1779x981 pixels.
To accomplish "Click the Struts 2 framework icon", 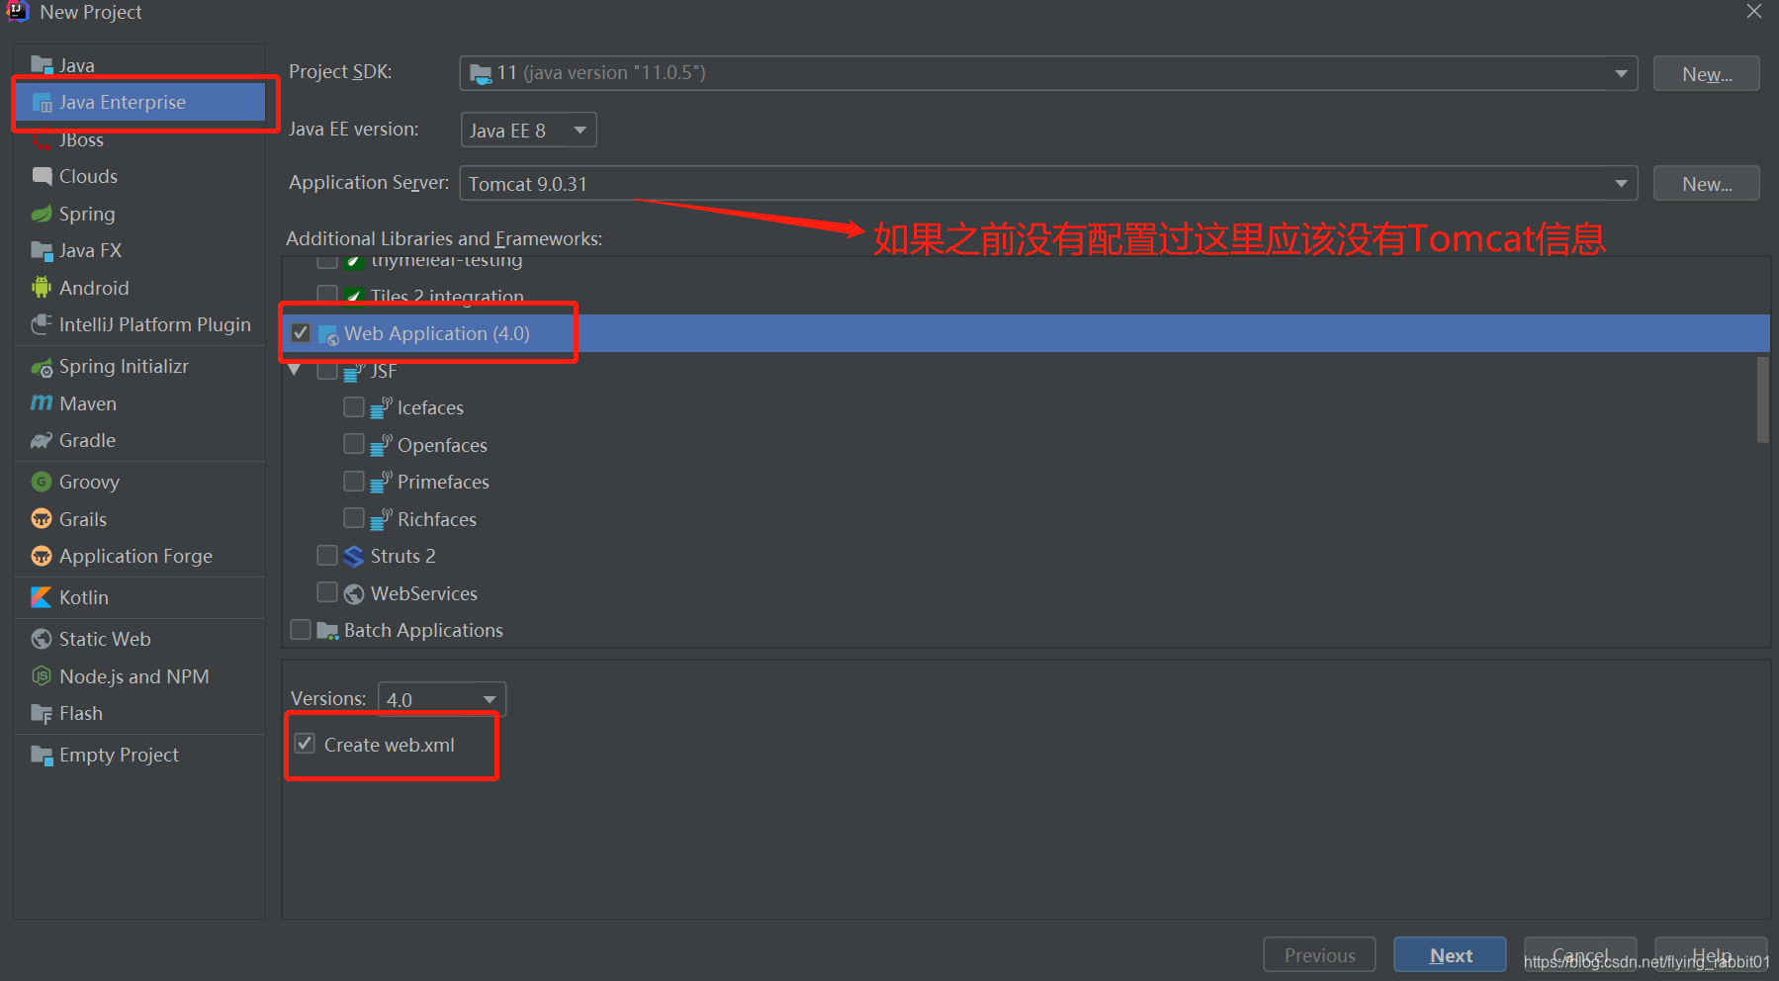I will [x=354, y=556].
